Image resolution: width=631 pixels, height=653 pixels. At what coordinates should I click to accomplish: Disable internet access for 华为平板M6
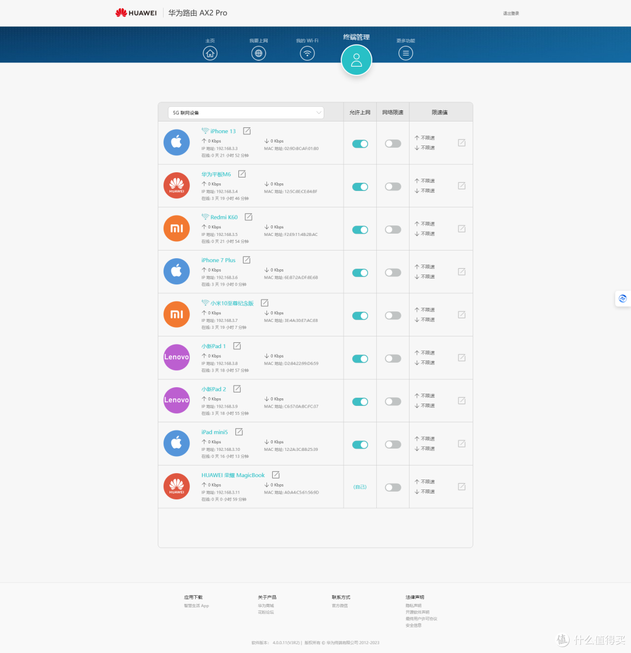[x=360, y=186]
